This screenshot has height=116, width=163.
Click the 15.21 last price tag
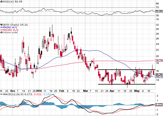[159, 75]
